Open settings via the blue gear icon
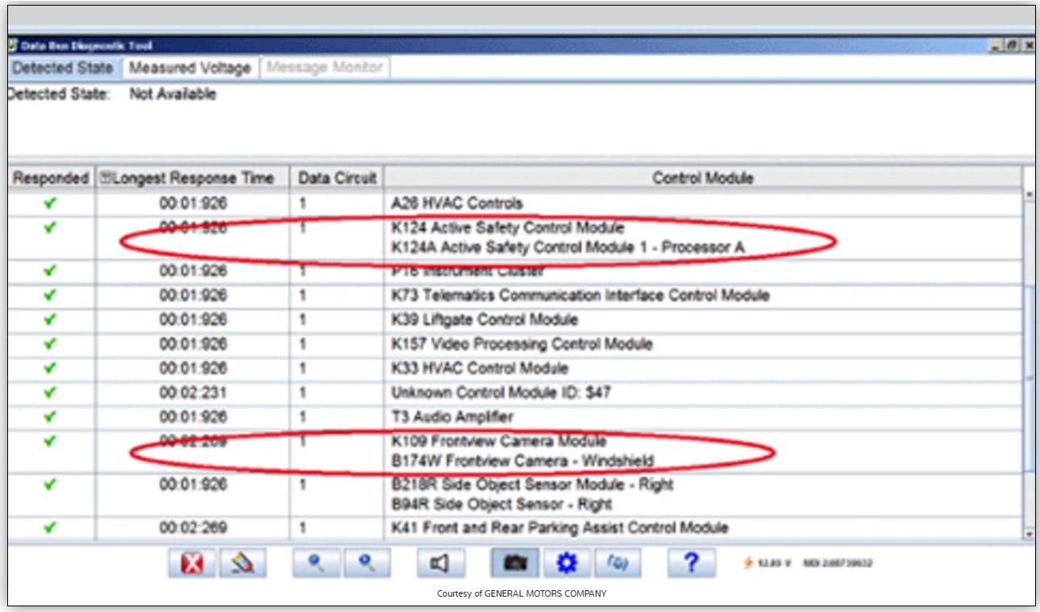Screen dimensions: 1040x612 (566, 562)
